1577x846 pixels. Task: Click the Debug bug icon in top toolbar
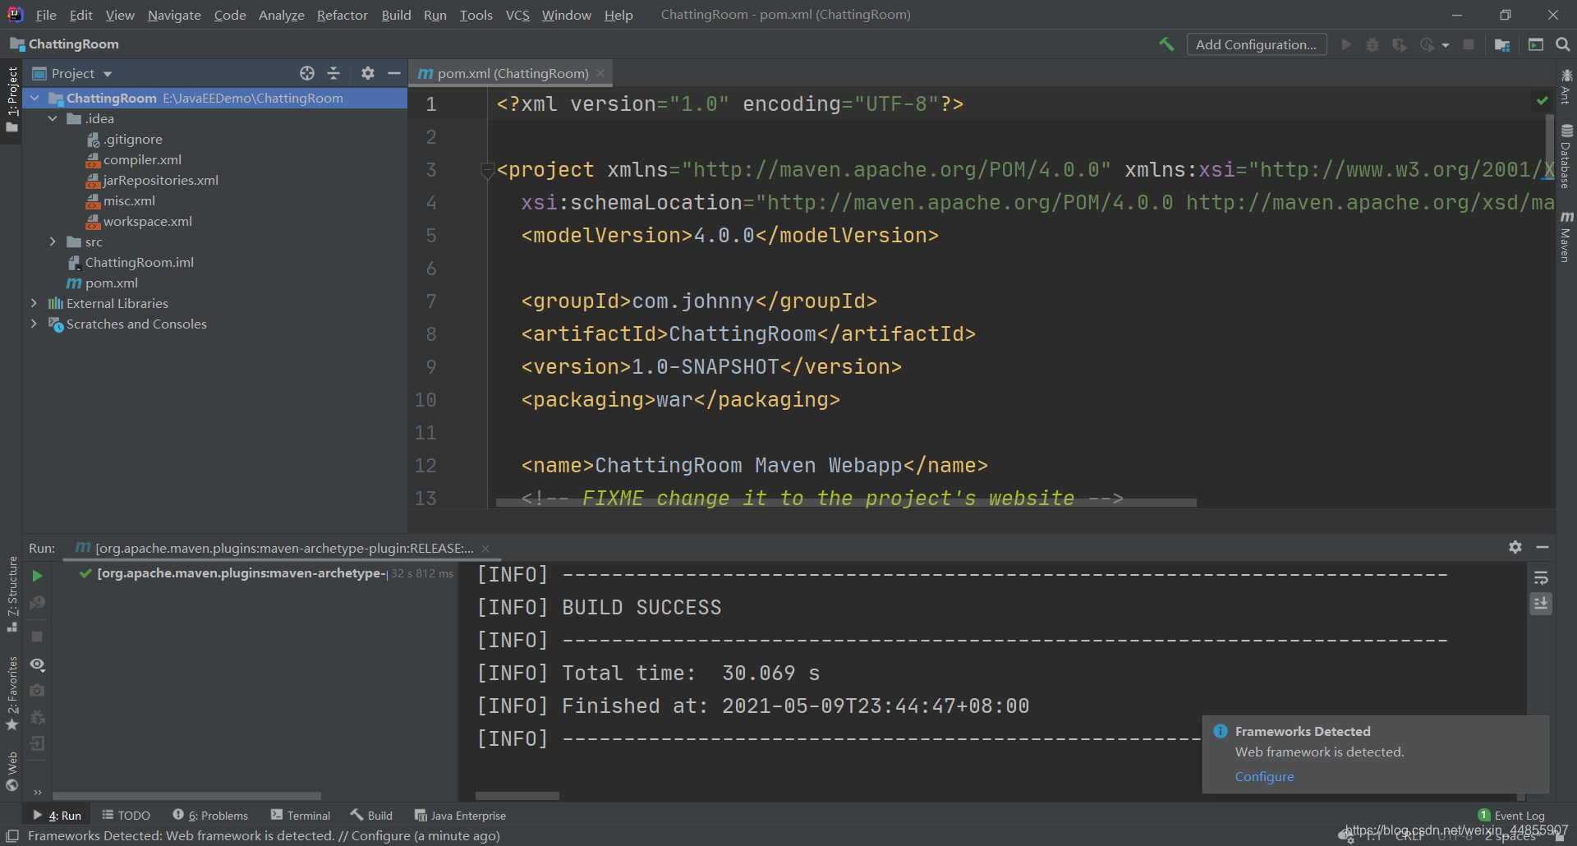click(1372, 44)
